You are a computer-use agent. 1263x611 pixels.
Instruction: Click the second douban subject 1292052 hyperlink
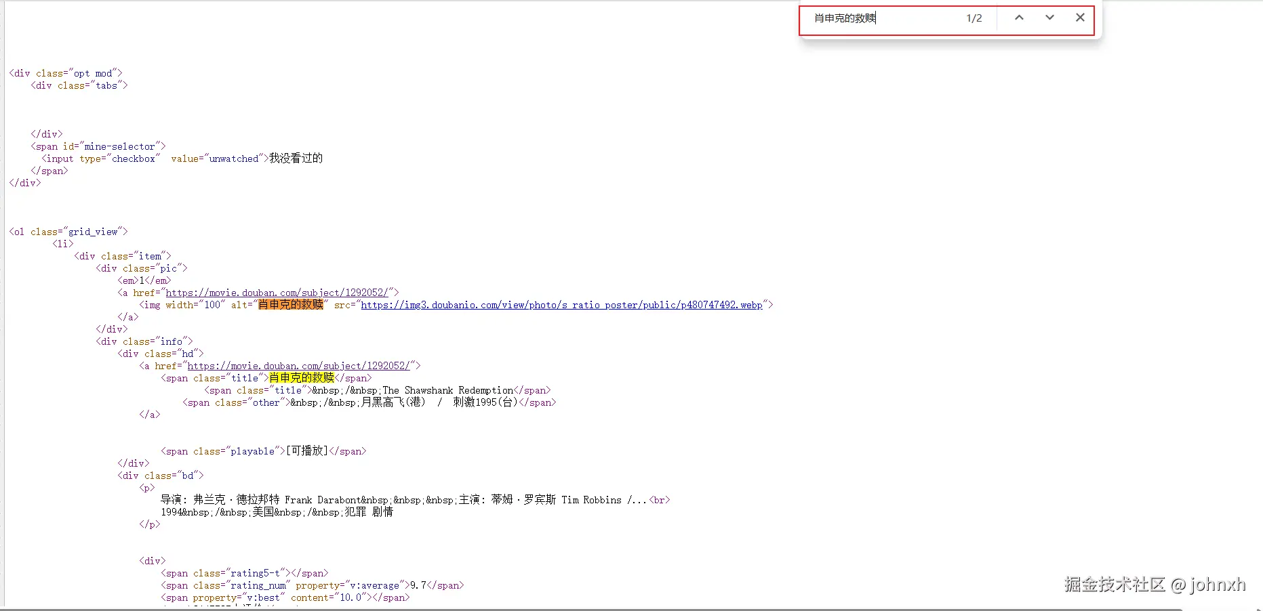coord(302,366)
